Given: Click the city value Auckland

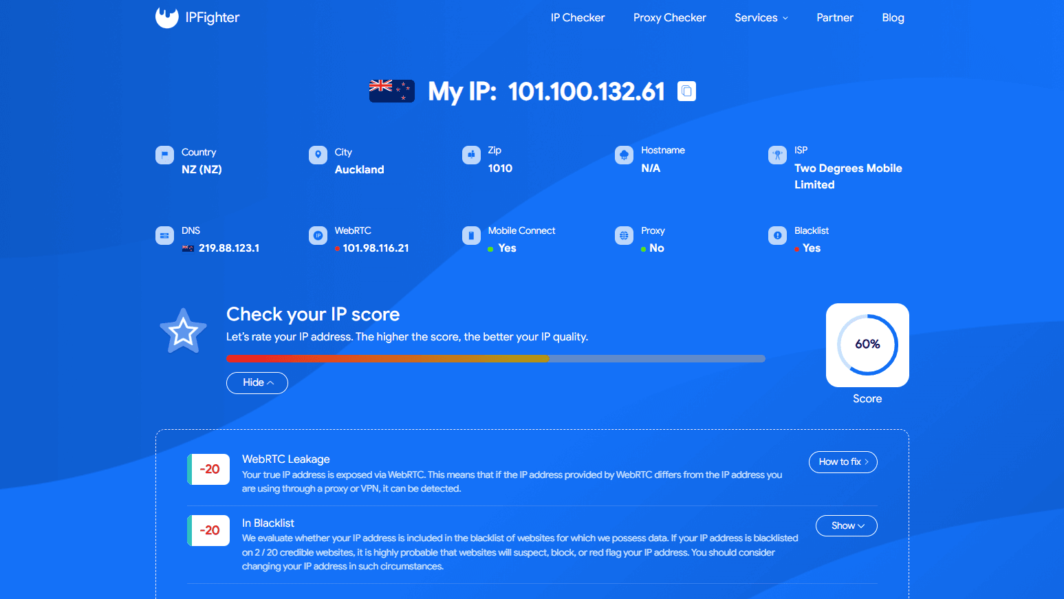Looking at the screenshot, I should tap(360, 169).
